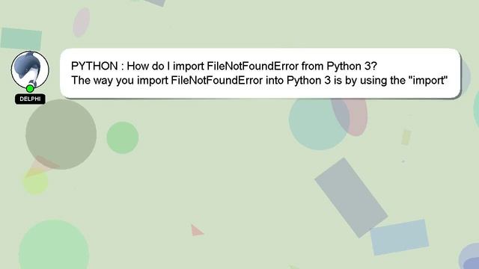Click the dolphin avatar icon

(x=30, y=69)
